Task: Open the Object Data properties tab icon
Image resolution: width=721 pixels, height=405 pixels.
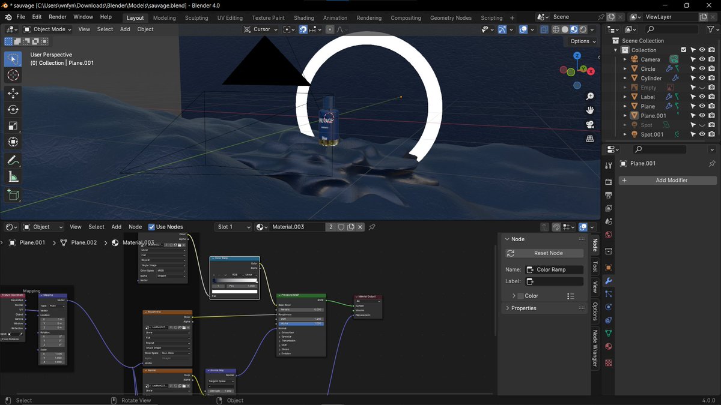Action: (609, 333)
